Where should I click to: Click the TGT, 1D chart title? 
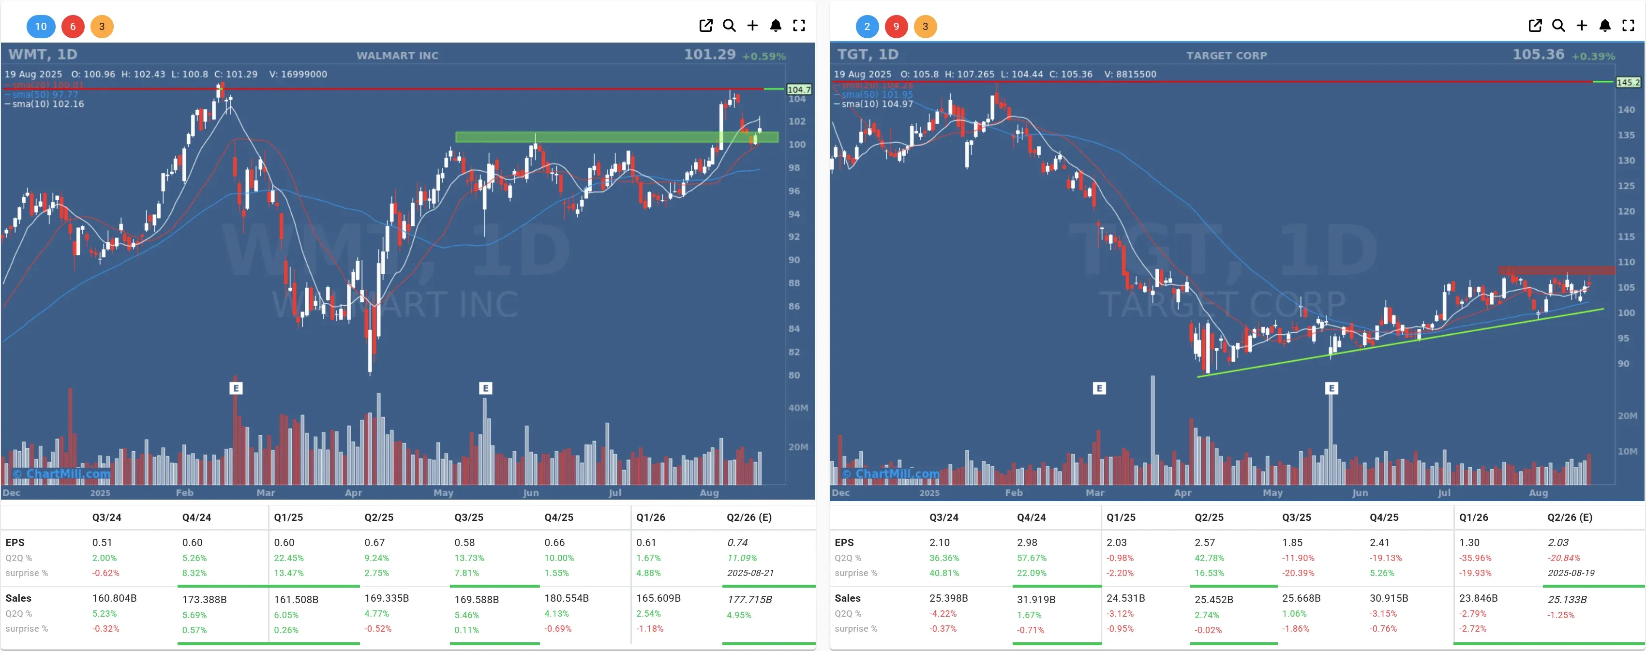click(868, 54)
